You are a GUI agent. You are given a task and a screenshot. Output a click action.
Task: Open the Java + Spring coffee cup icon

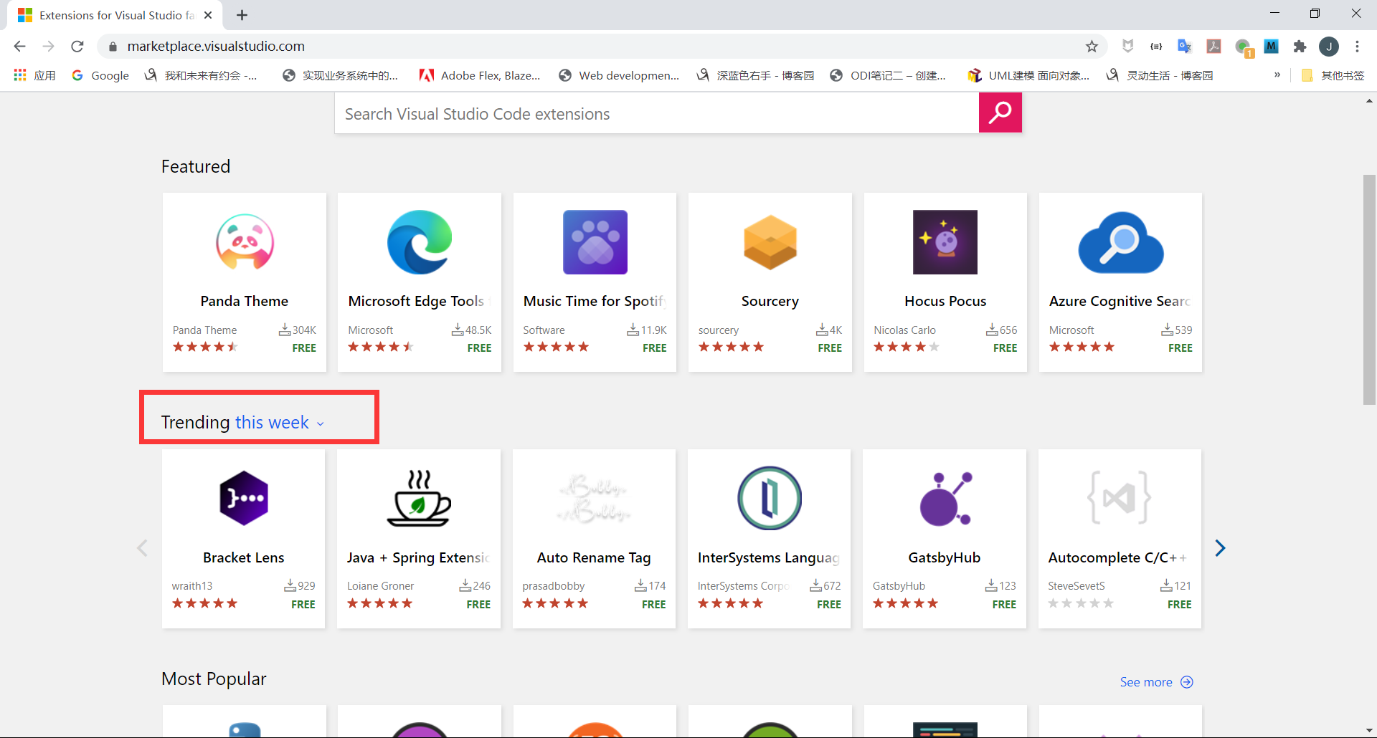(419, 498)
